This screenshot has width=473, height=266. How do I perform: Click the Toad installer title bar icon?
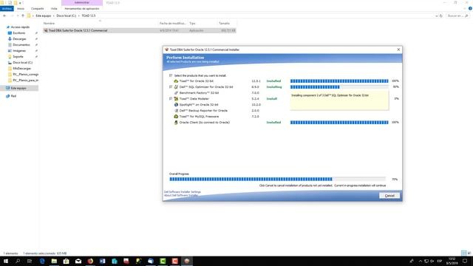click(166, 50)
